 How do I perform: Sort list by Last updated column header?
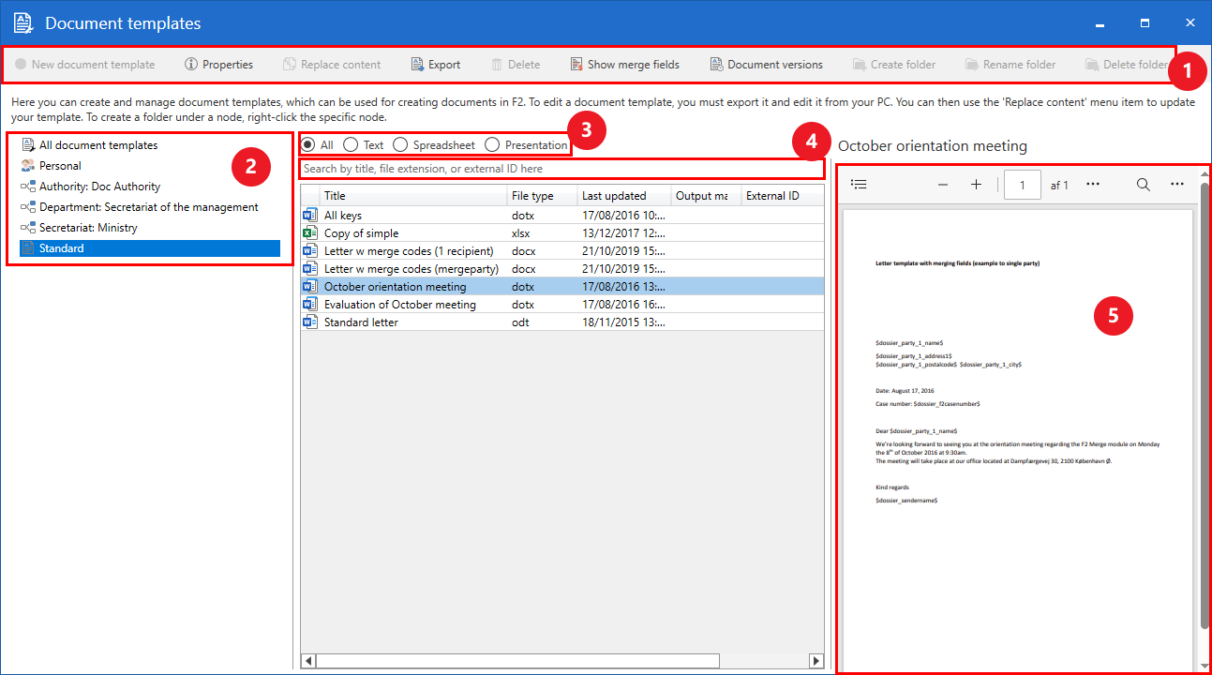tap(614, 196)
